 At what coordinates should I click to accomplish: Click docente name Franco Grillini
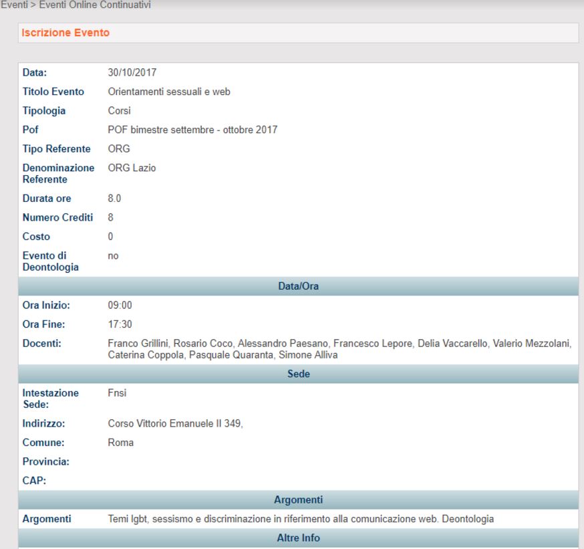point(137,344)
